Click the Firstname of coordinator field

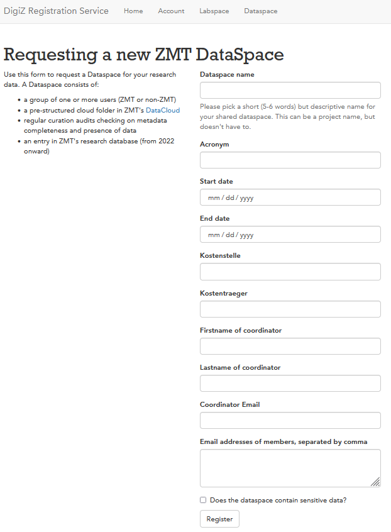tap(290, 346)
